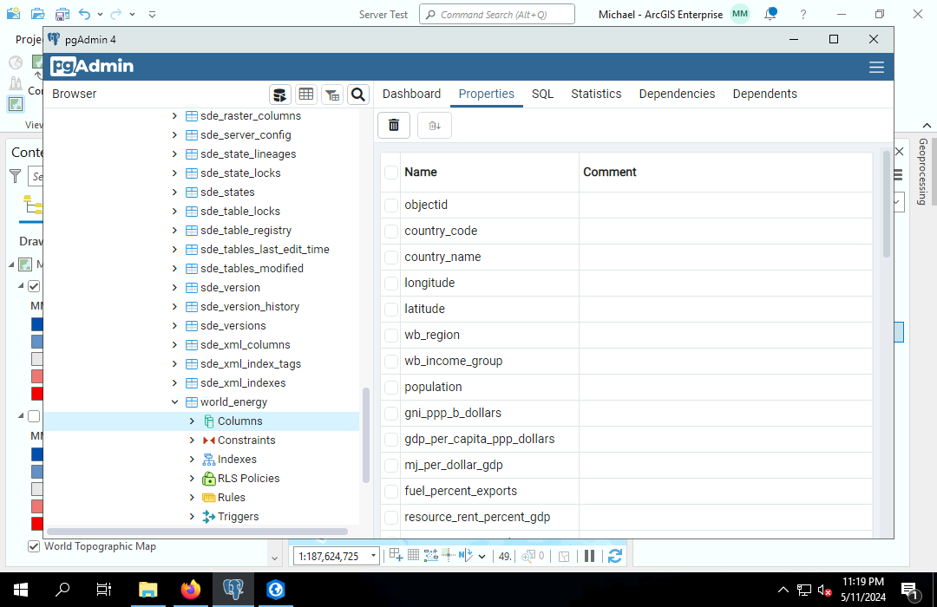Viewport: 937px width, 607px height.
Task: Click the trash delete icon in Properties
Action: pos(394,125)
